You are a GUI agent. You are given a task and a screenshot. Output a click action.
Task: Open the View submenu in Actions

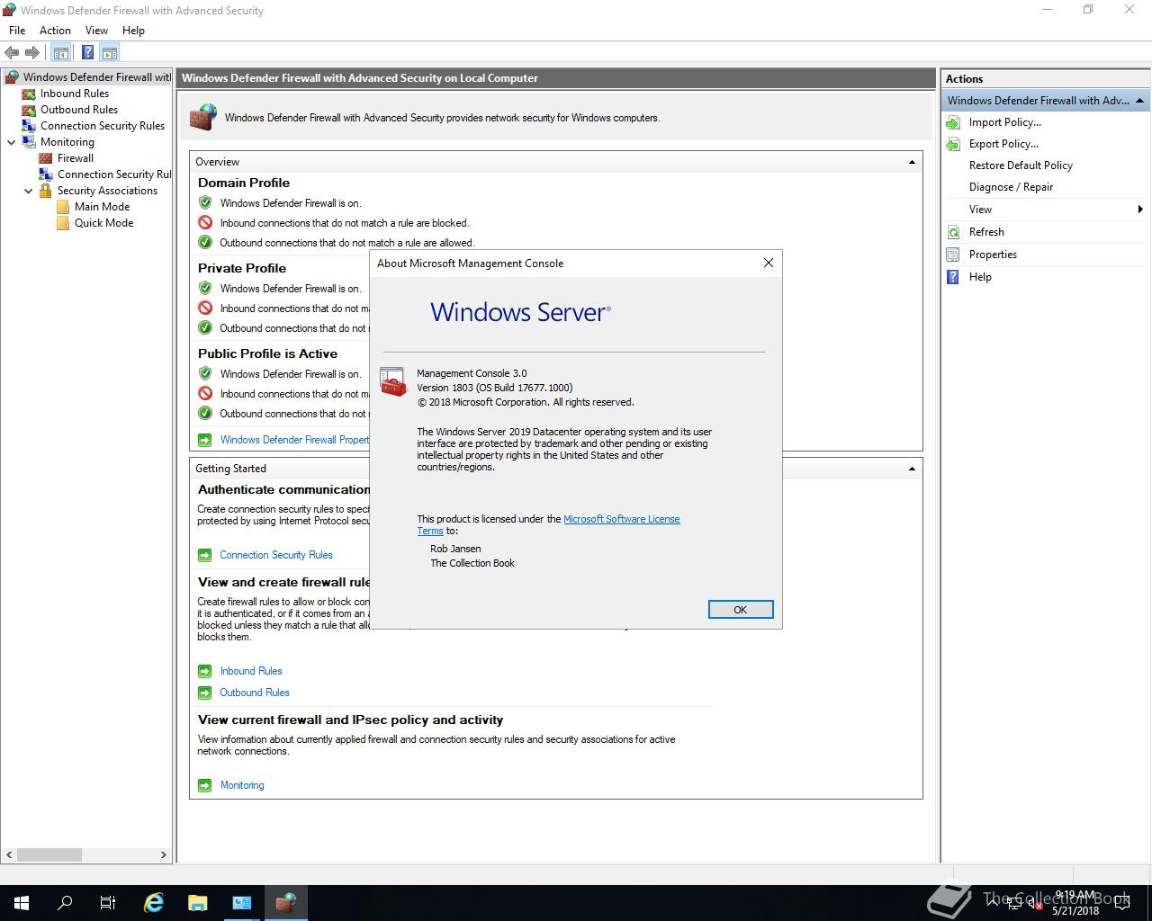[x=1046, y=210]
